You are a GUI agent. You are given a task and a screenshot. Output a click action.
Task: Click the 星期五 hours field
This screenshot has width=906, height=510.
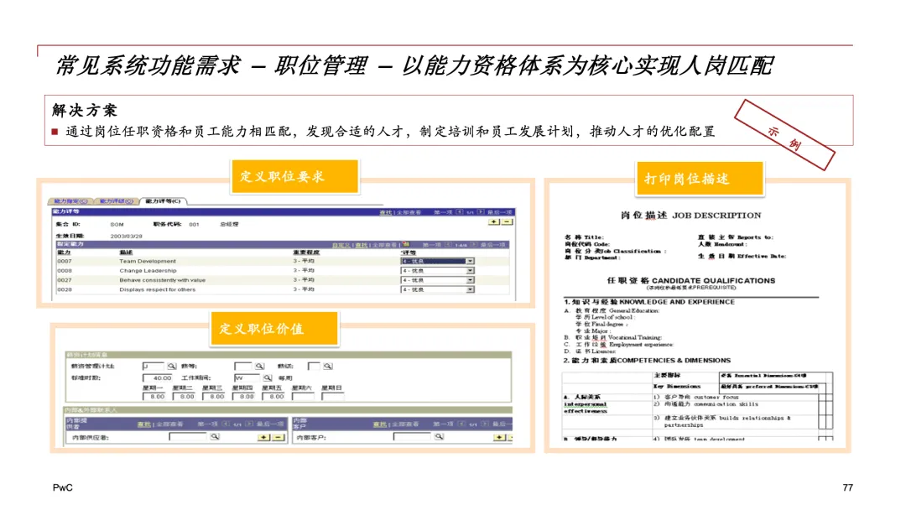click(x=273, y=397)
